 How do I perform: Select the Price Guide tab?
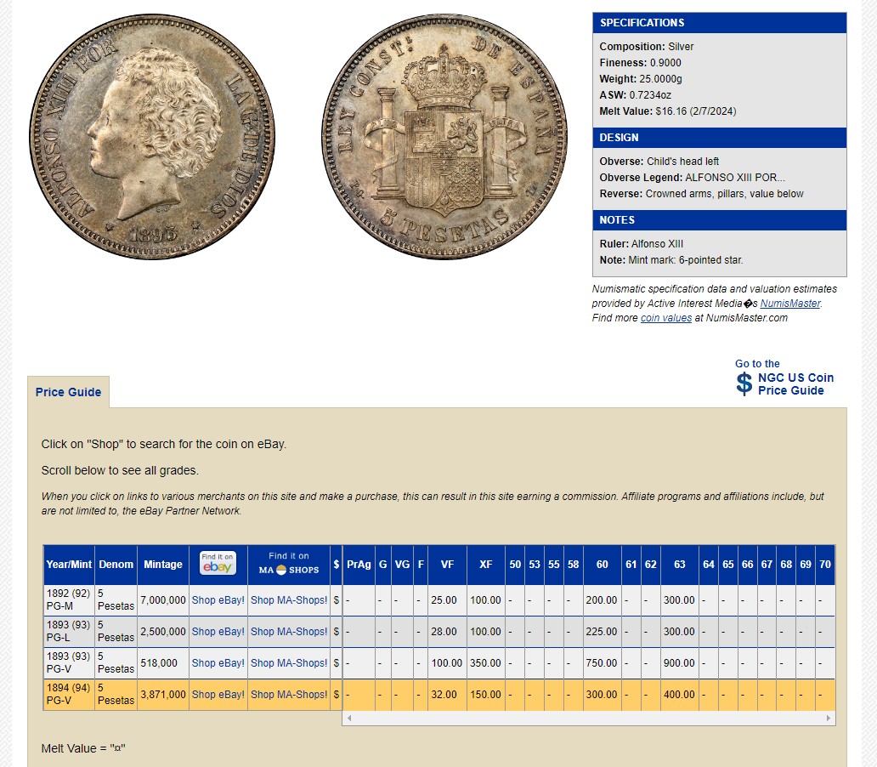(x=68, y=392)
